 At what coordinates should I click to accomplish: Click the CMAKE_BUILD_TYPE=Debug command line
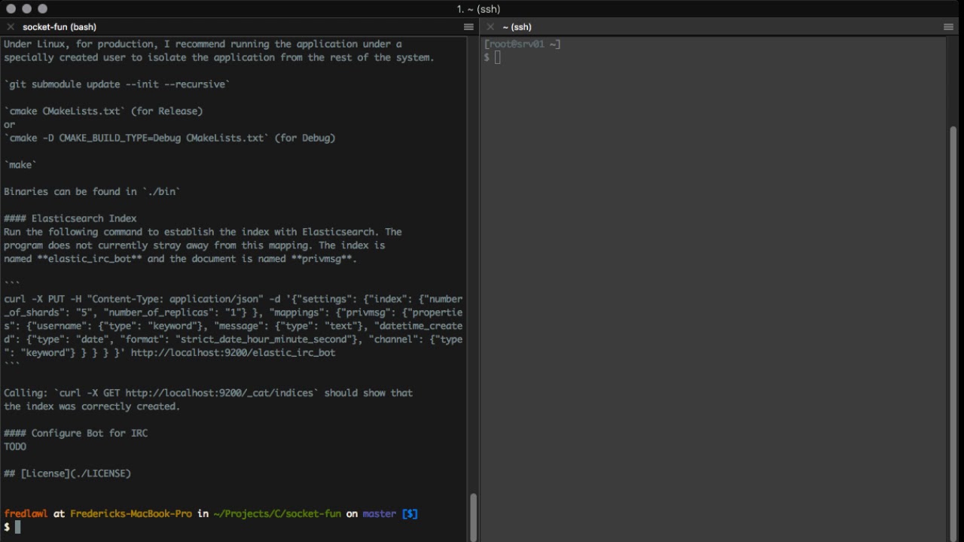click(x=169, y=138)
